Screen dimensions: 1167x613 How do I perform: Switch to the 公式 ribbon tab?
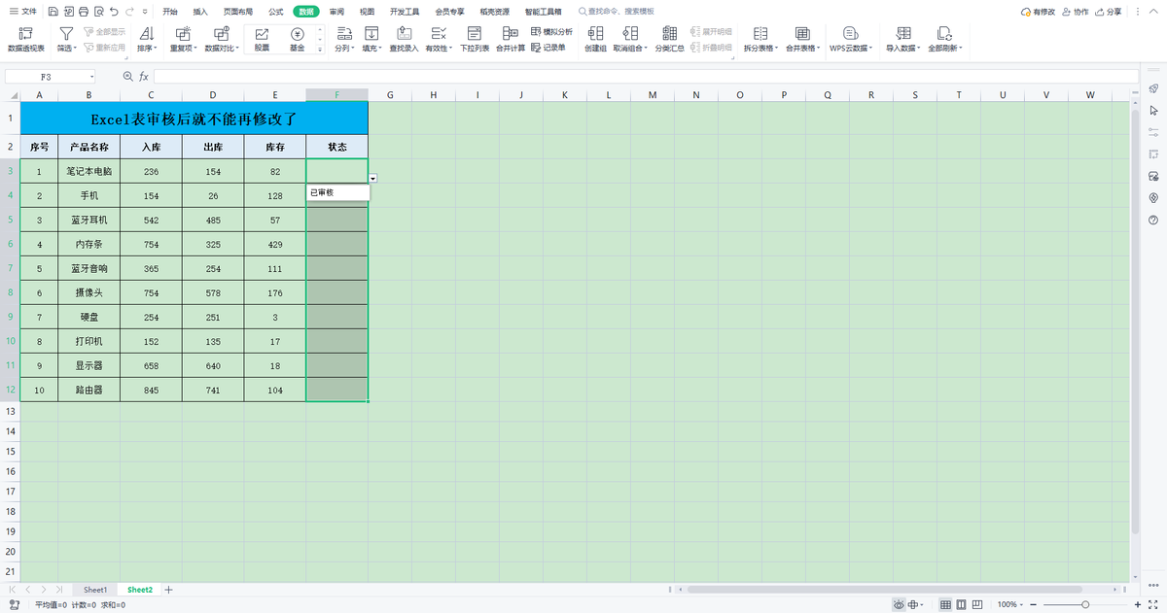pyautogui.click(x=275, y=12)
